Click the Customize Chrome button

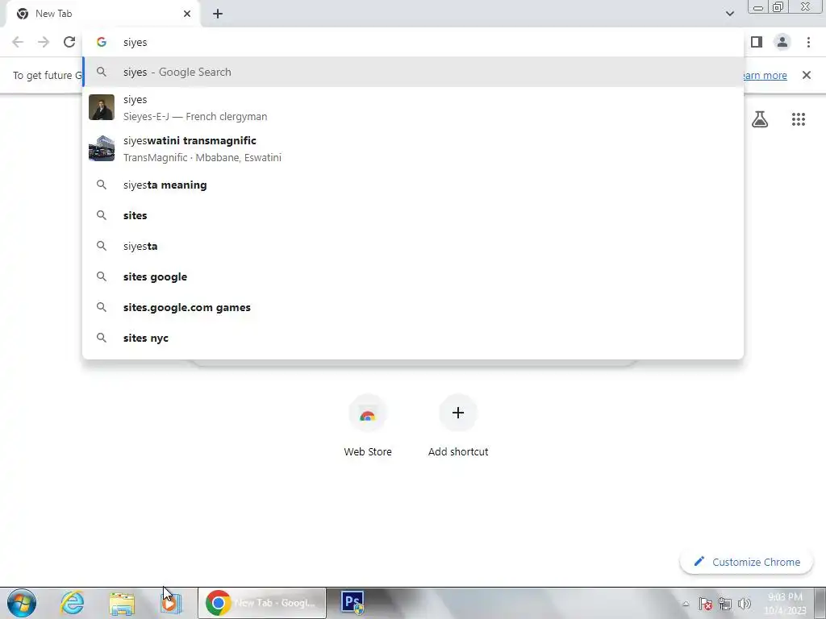tap(747, 562)
